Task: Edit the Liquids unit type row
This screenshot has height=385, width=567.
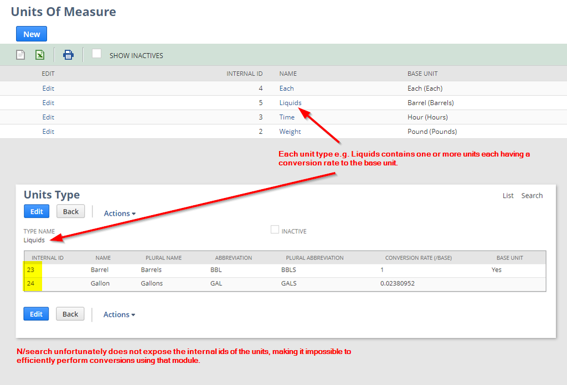Action: click(48, 102)
